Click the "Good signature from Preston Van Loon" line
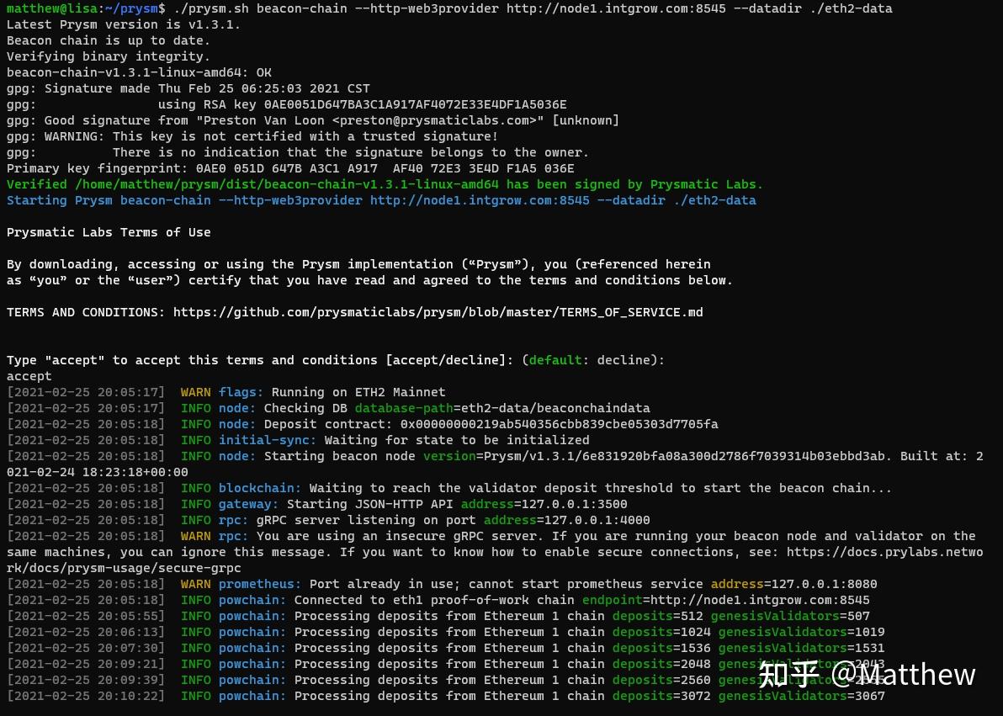This screenshot has width=1003, height=716. 313,120
